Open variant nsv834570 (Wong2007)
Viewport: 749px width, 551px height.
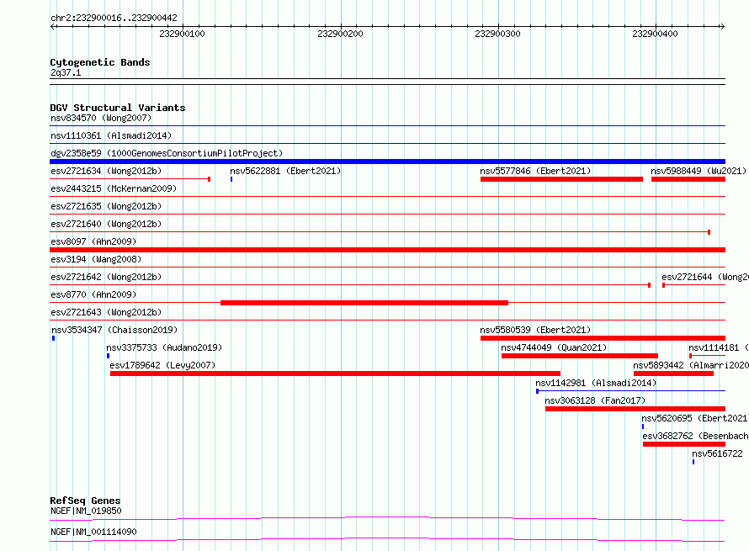(101, 118)
